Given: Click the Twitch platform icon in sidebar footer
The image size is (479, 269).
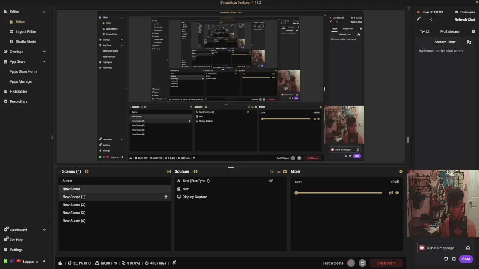Looking at the screenshot, I should pyautogui.click(x=12, y=262).
